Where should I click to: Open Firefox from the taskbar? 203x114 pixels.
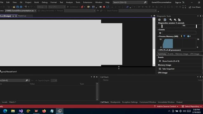tap(44, 111)
